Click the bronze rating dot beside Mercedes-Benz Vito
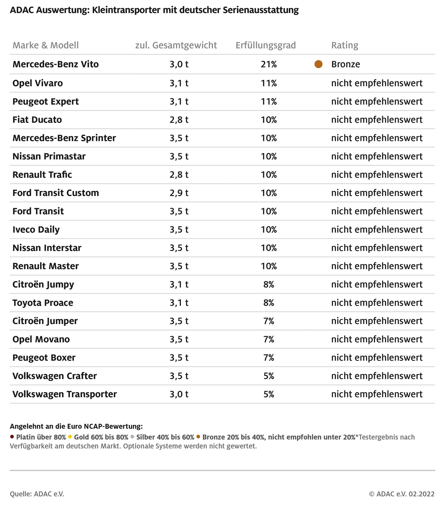The height and width of the screenshot is (506, 440). (x=318, y=64)
